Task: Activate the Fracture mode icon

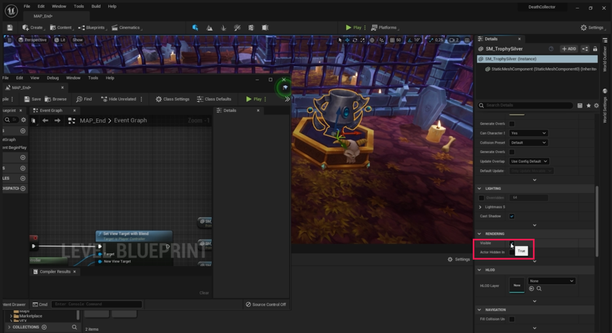Action: (x=251, y=27)
